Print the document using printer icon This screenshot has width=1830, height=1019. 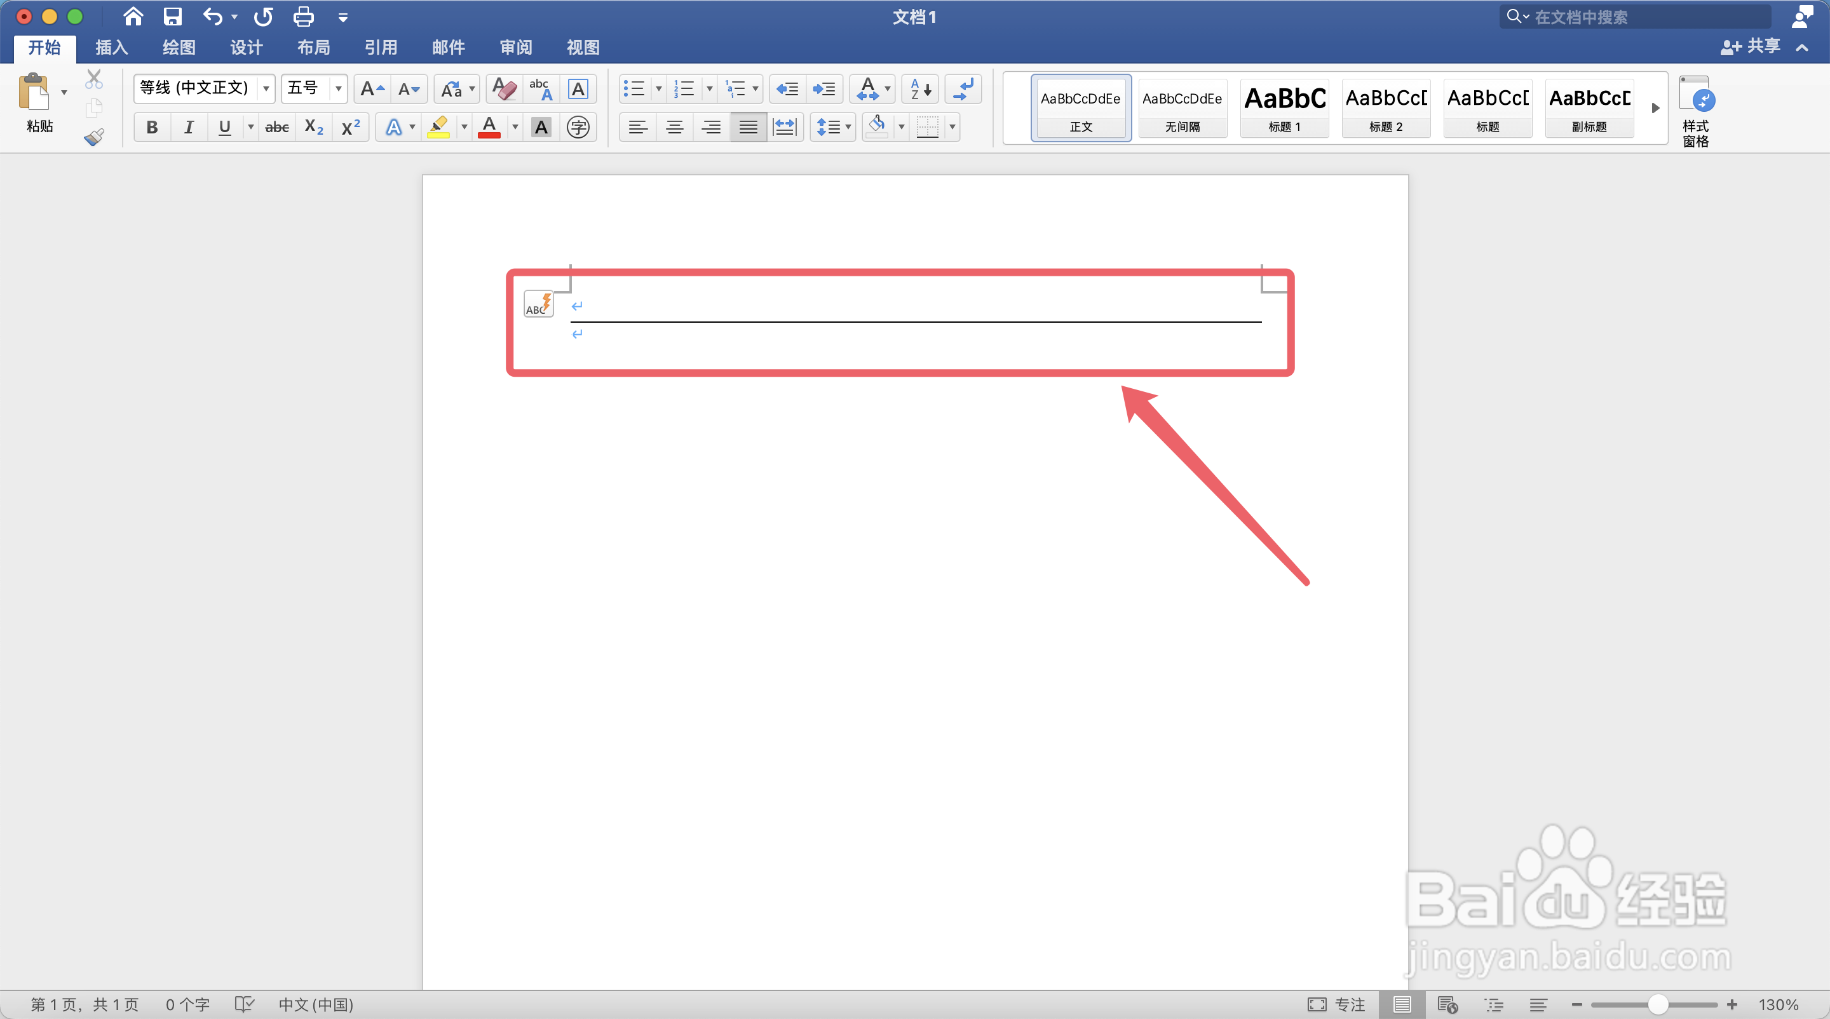(x=303, y=17)
